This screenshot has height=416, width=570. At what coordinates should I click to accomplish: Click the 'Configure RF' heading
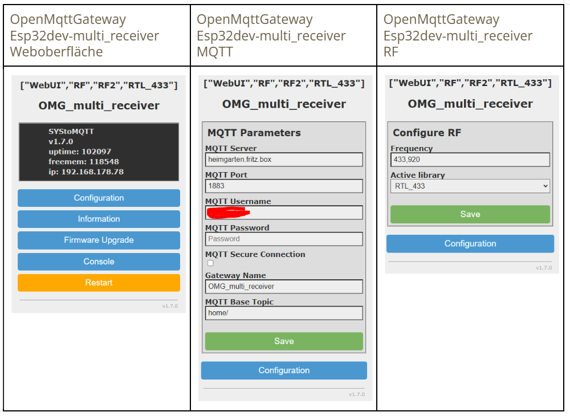coord(427,133)
